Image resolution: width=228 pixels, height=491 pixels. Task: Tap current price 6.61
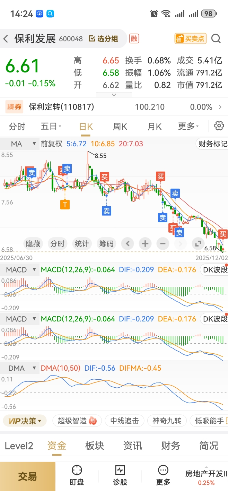pyautogui.click(x=23, y=66)
